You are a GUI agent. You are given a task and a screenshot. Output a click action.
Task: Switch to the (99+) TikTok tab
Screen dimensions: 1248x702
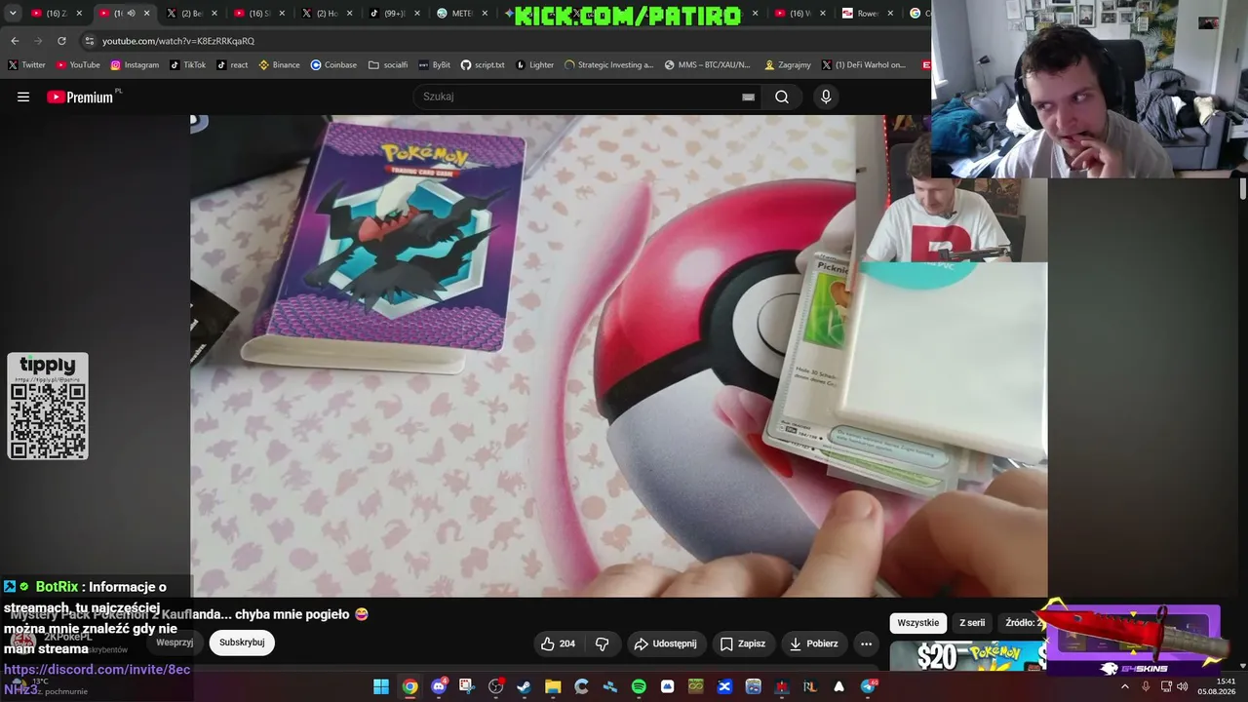(395, 14)
